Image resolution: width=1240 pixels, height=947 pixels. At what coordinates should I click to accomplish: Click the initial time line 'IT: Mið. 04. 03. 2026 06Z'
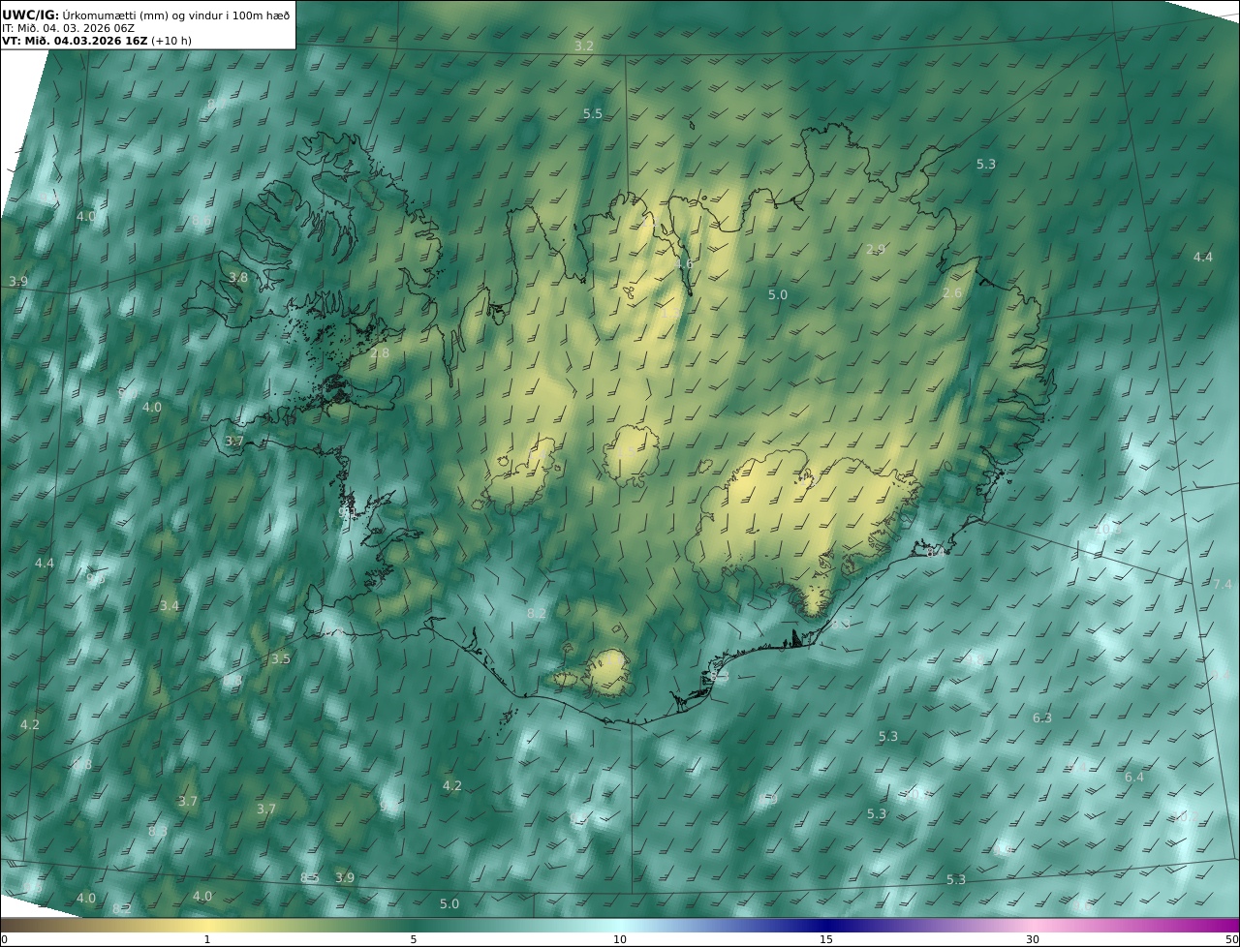coord(67,28)
